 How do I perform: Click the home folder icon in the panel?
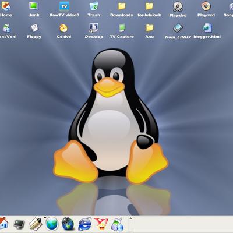point(4,223)
